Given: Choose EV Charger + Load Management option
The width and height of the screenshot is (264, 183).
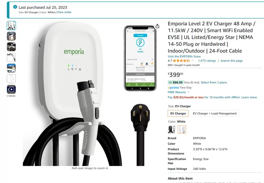Looking at the screenshot, I should coord(215,114).
